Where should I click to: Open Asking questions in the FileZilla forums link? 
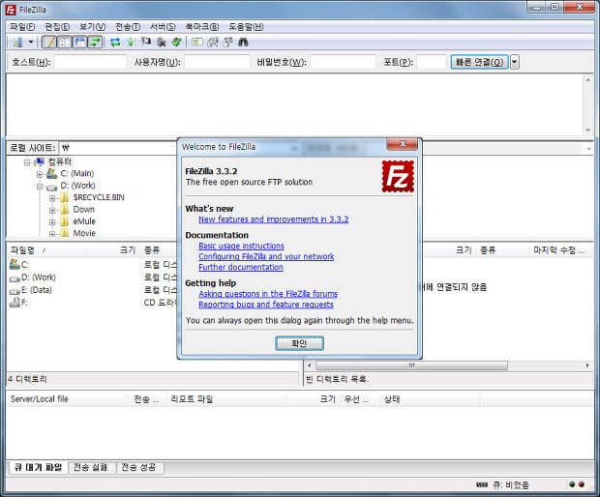(x=268, y=294)
